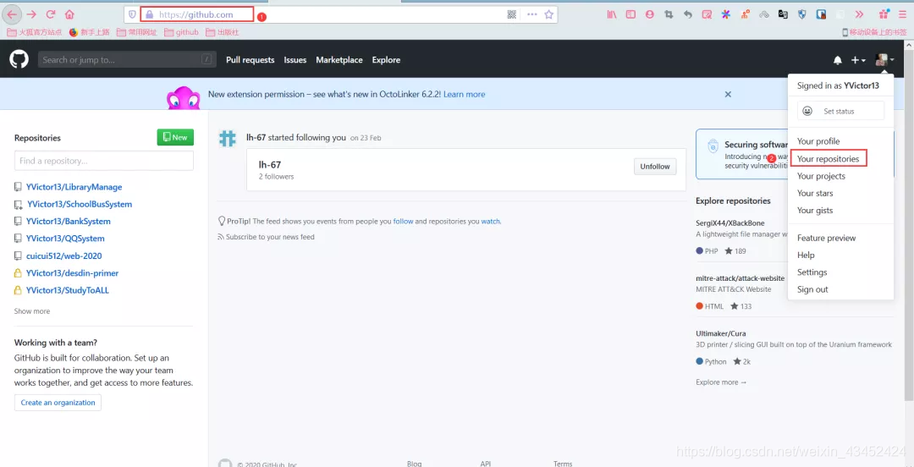The height and width of the screenshot is (467, 914).
Task: Click Explore more link
Action: [721, 382]
